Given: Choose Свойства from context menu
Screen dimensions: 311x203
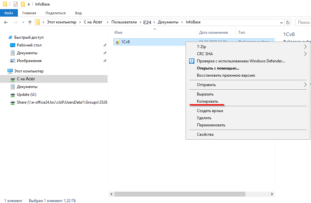Looking at the screenshot, I should point(205,134).
